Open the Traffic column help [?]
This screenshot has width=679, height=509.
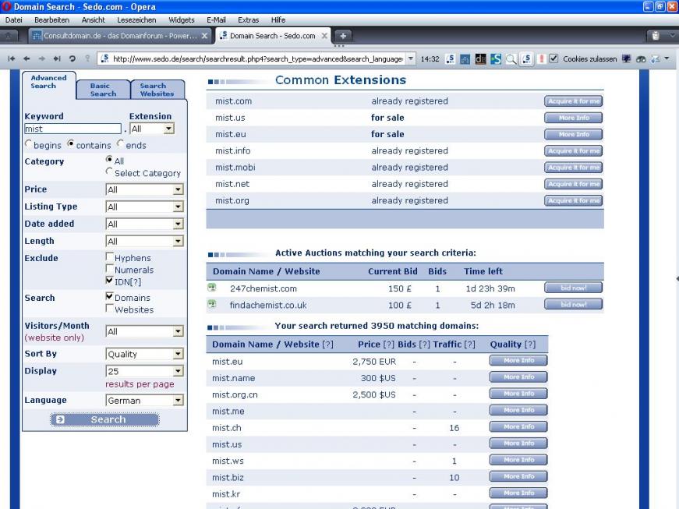(469, 345)
